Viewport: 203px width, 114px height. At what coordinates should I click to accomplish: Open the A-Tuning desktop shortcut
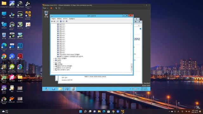pos(20,26)
